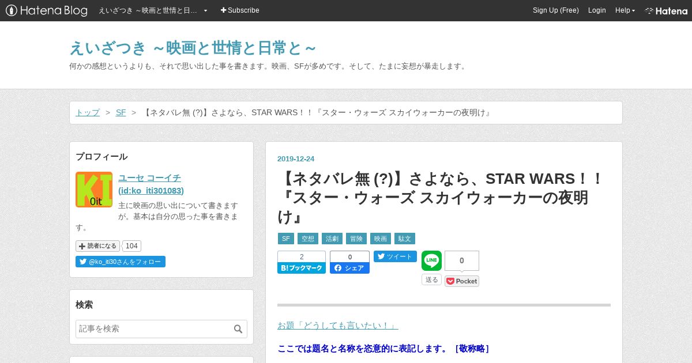Select the SF category tag
This screenshot has width=692, height=363.
coord(286,239)
